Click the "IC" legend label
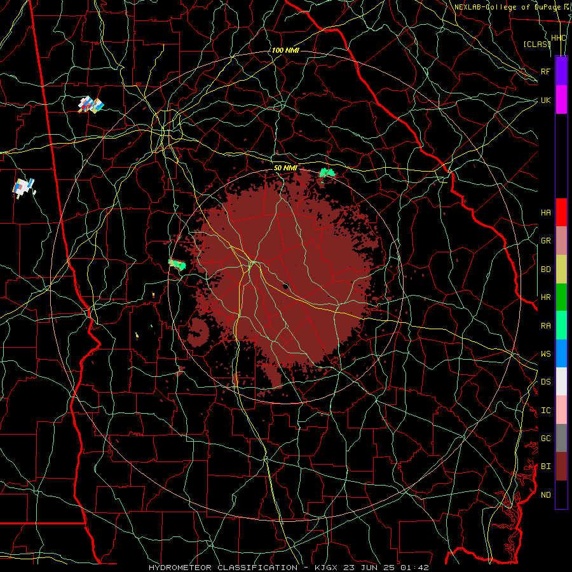The image size is (572, 572). 546,411
